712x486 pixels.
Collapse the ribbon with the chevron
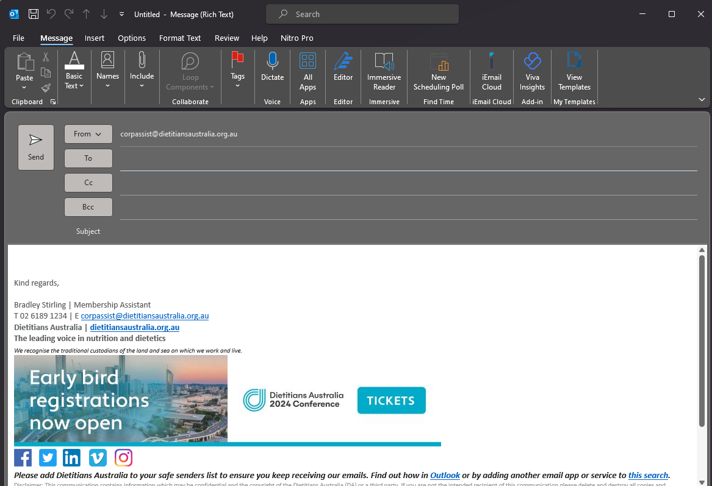702,99
